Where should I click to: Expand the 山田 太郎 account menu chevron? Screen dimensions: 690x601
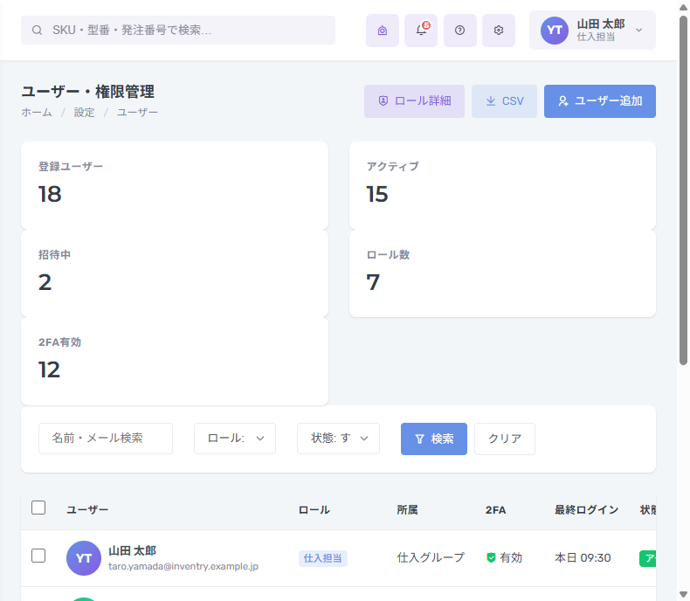[x=639, y=31]
